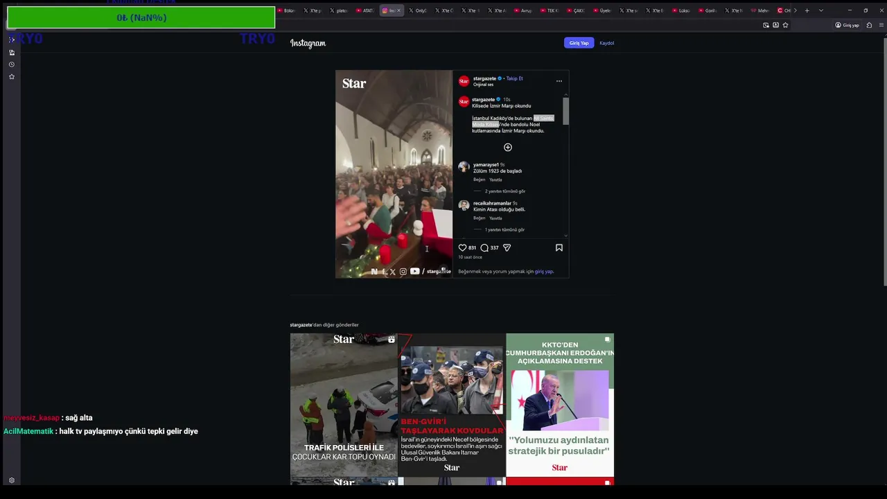
Task: Share the post with the paper plane icon
Action: (x=507, y=247)
